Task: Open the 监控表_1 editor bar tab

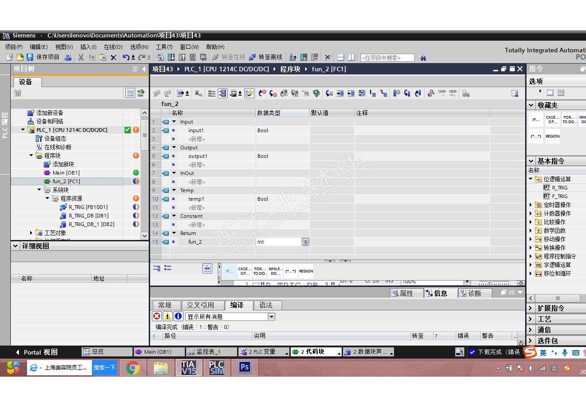Action: pyautogui.click(x=211, y=352)
